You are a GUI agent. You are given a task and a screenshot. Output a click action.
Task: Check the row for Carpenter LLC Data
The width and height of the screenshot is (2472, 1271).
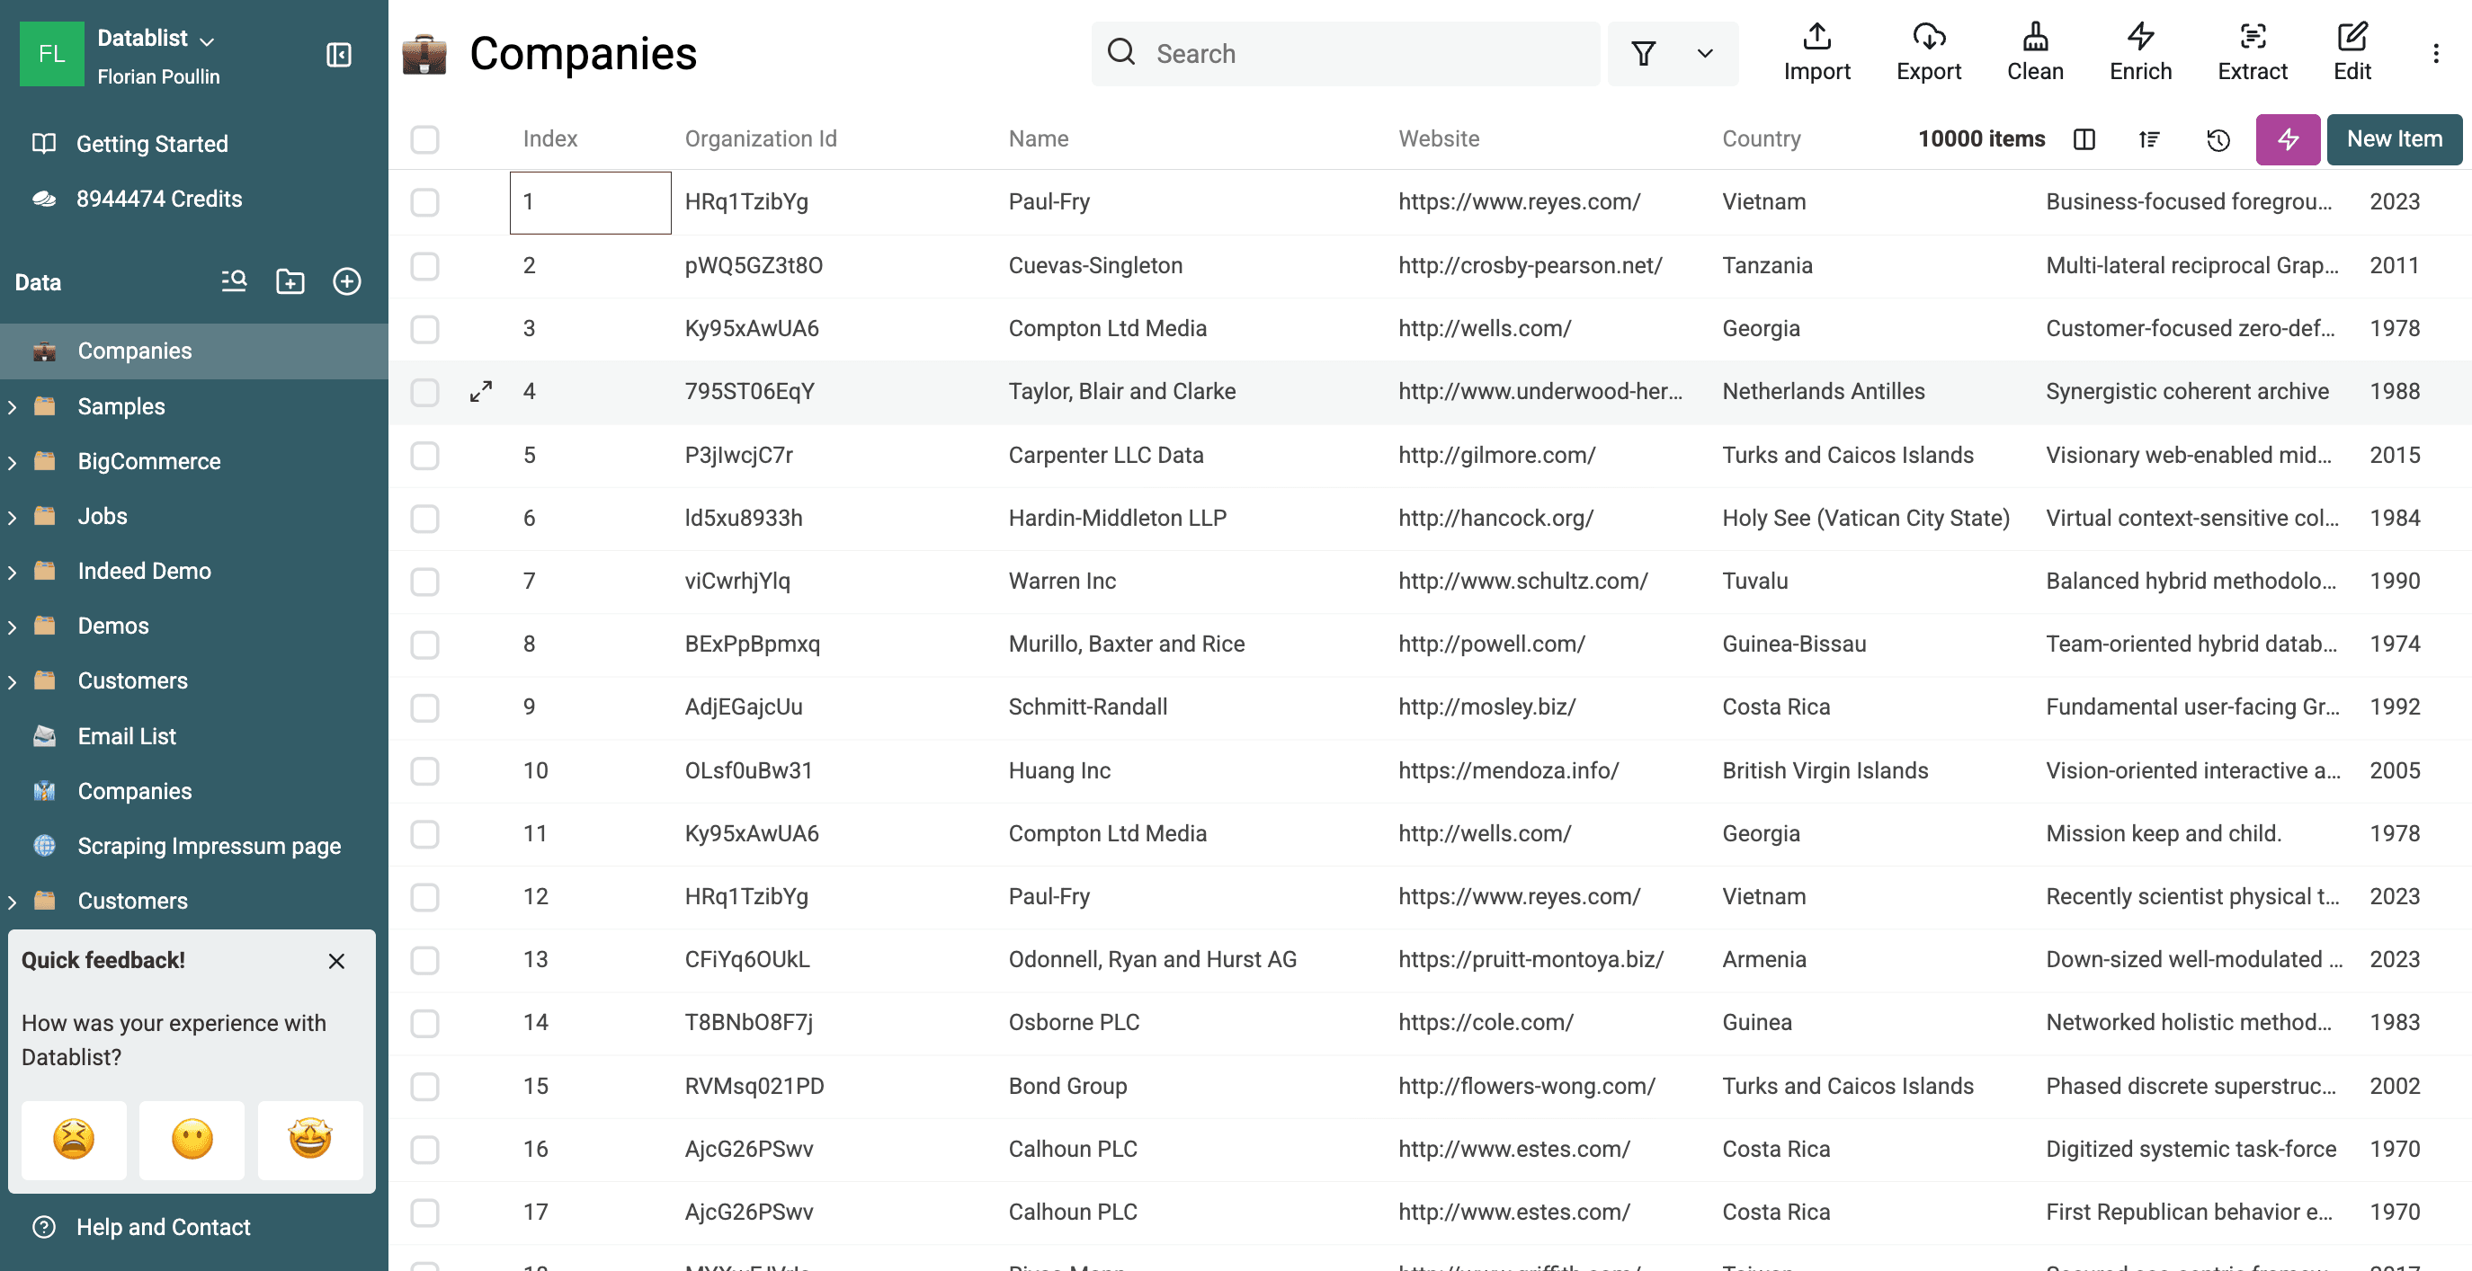424,456
